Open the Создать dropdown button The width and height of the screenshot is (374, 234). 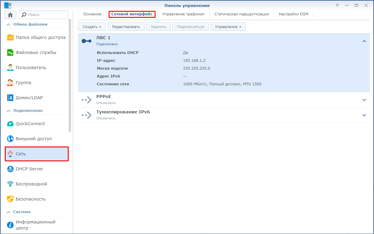point(92,27)
